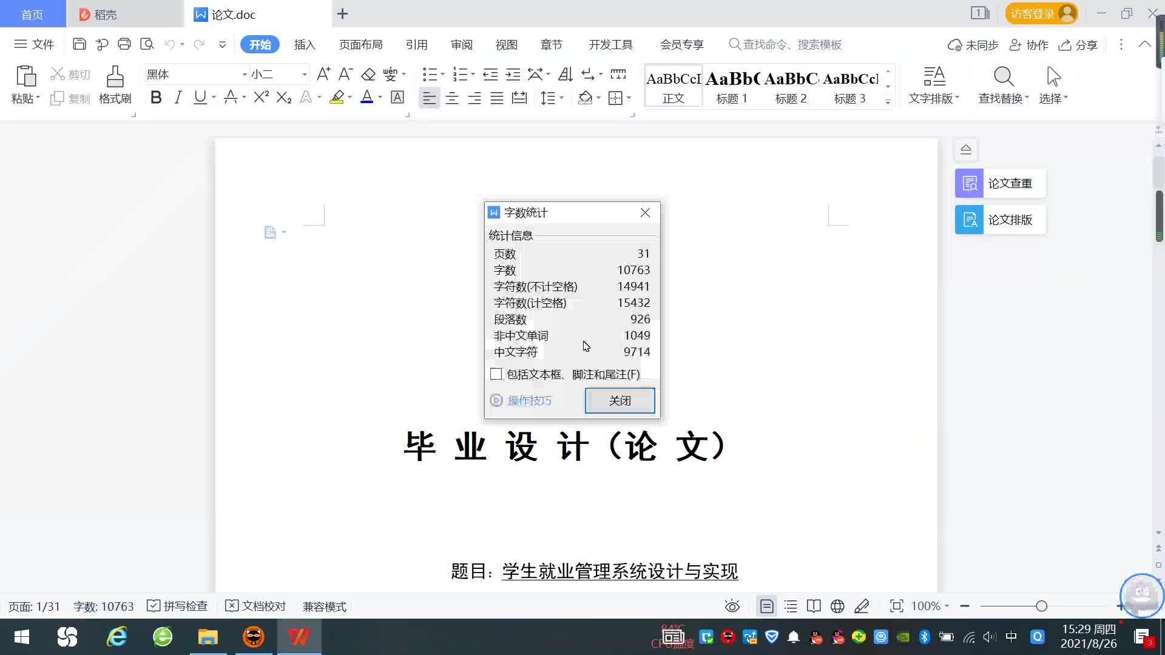1165x655 pixels.
Task: Toggle eye protection mode icon in status bar
Action: click(x=732, y=606)
